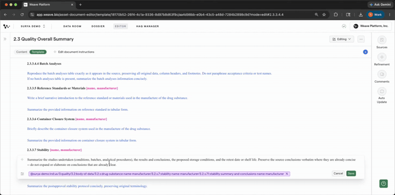The image size is (395, 195).
Task: Open a new browser tab
Action: click(80, 4)
